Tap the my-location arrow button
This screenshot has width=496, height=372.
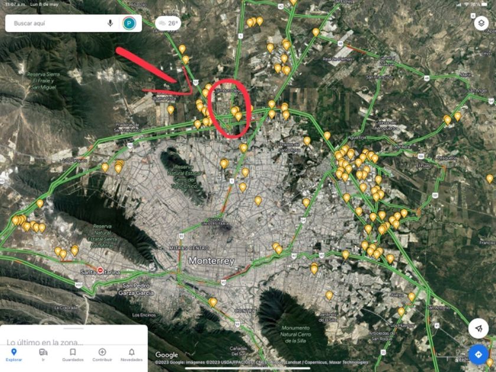478,329
